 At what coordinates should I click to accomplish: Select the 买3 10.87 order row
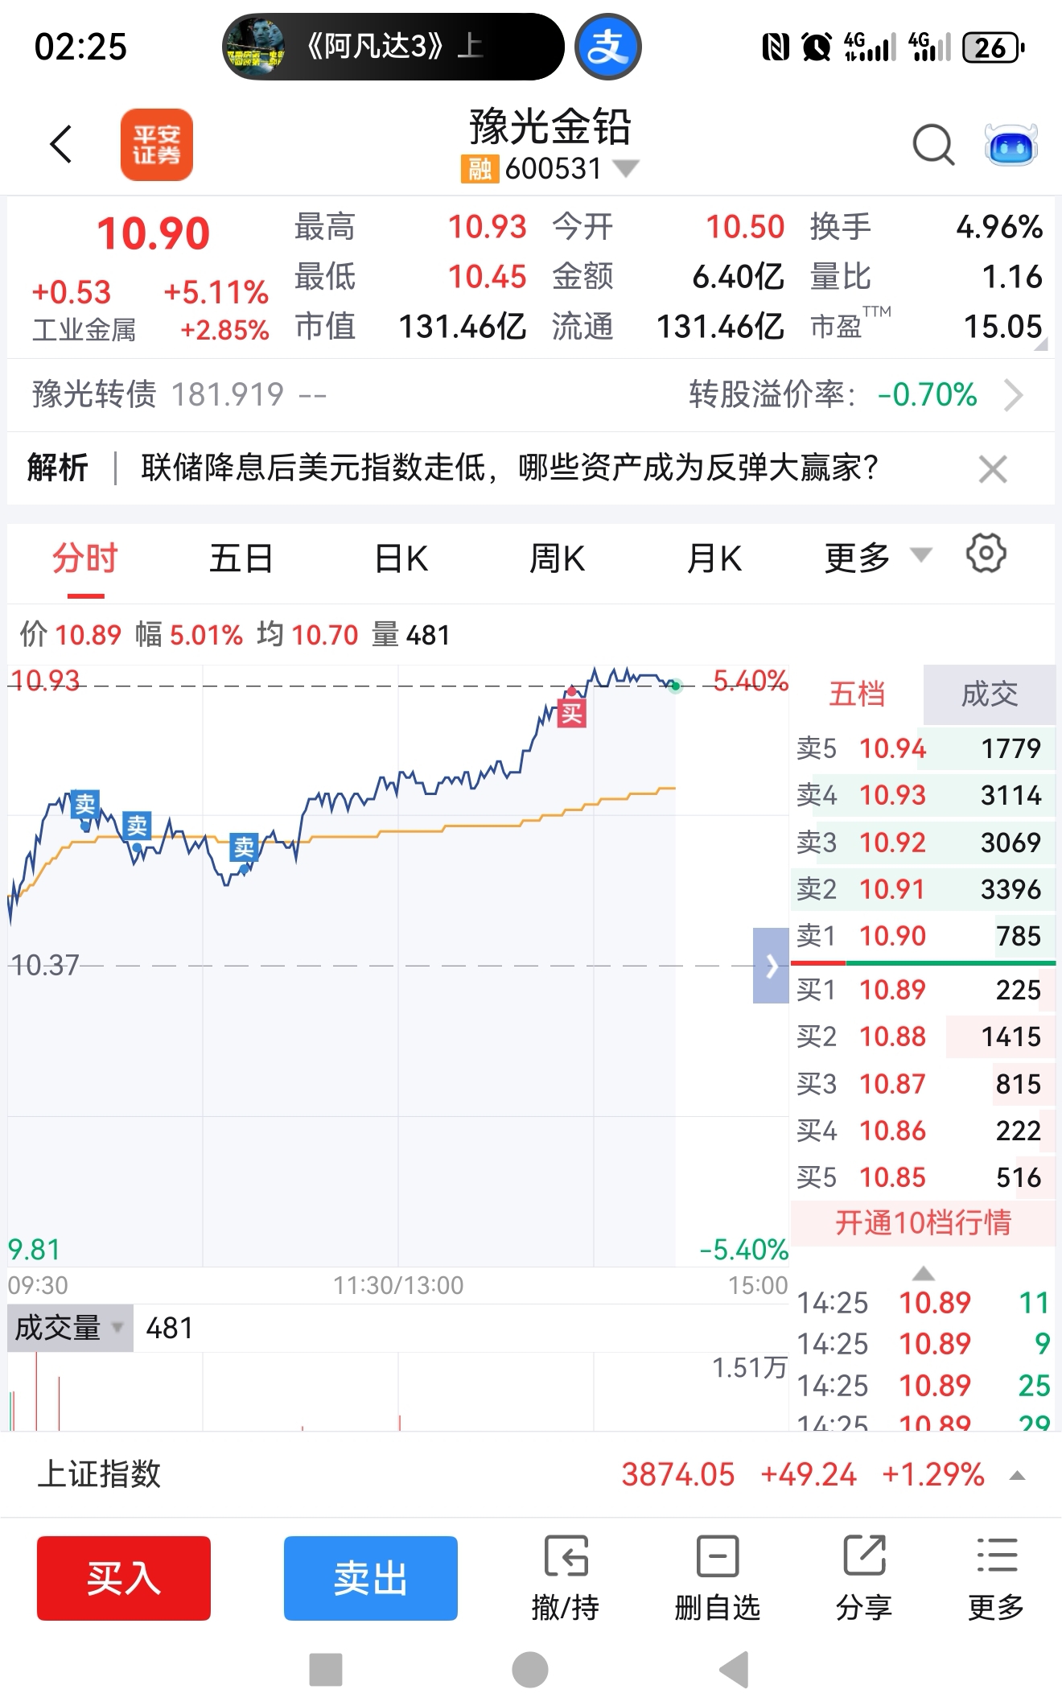tap(924, 1084)
